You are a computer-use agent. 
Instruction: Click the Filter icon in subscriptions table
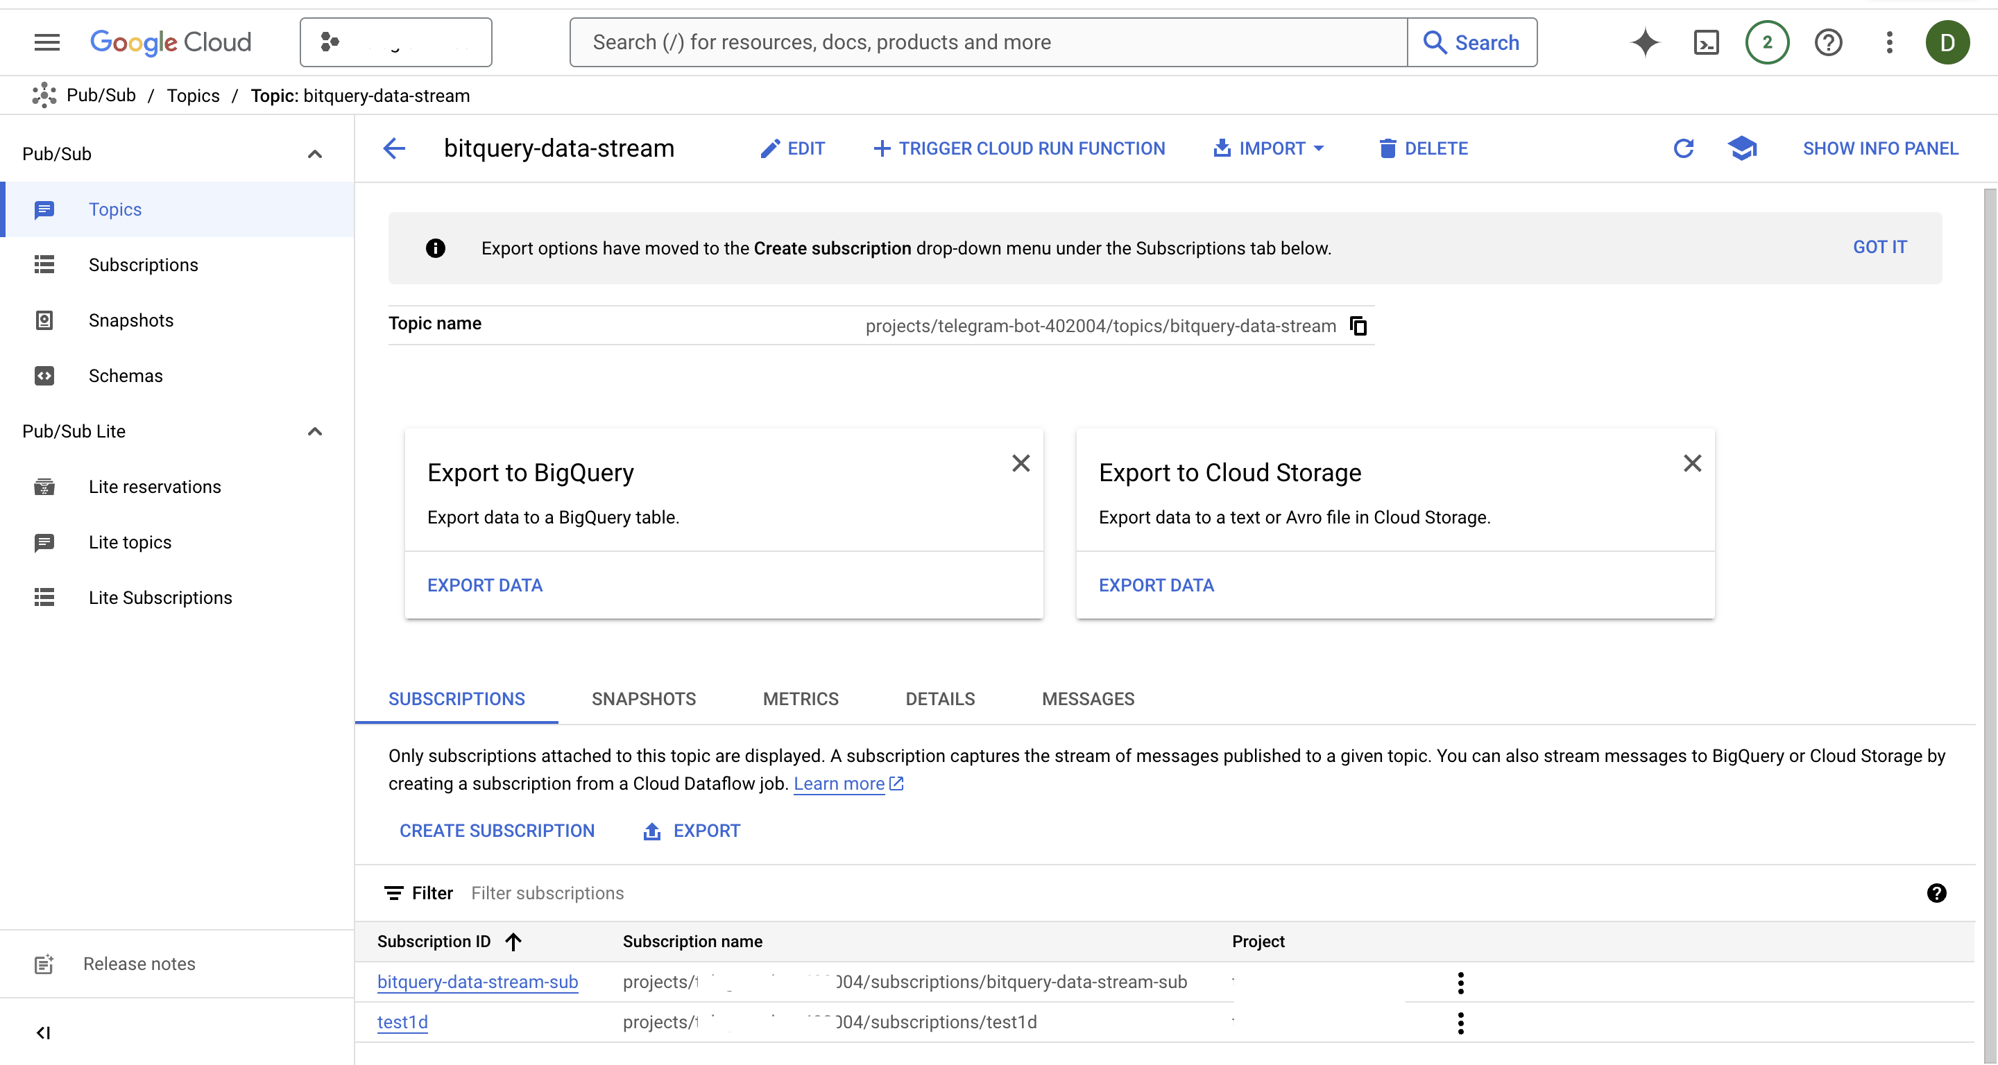pyautogui.click(x=394, y=893)
